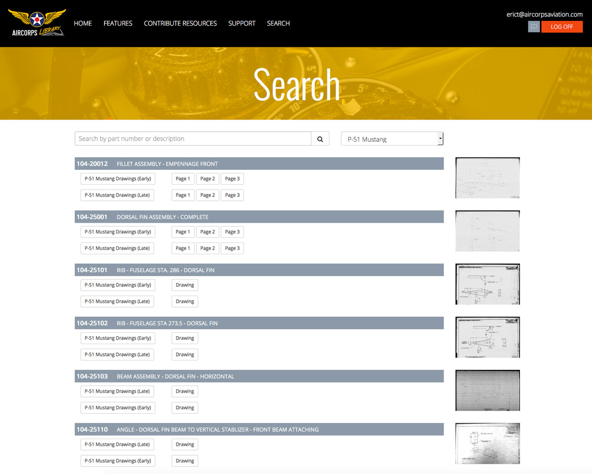This screenshot has width=592, height=474.
Task: Click the flag icon beside Log Off
Action: 533,27
